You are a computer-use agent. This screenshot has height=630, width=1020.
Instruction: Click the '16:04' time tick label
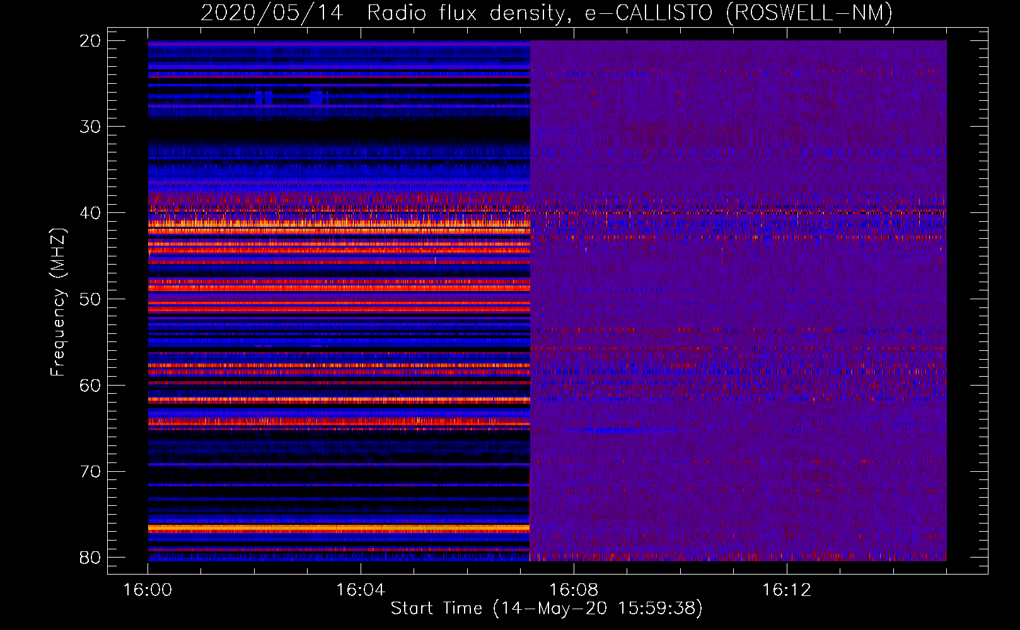click(x=361, y=590)
